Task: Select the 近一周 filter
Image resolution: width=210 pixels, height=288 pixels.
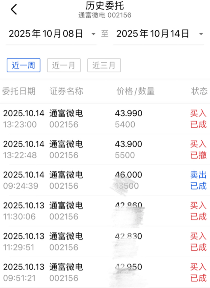Action: (x=23, y=65)
